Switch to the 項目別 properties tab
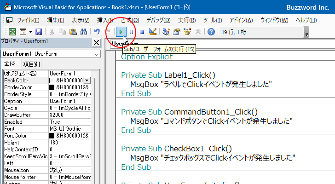 click(31, 64)
